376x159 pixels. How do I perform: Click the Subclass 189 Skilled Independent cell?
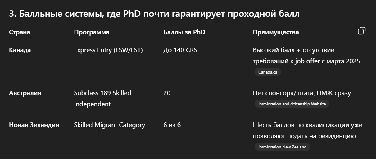(103, 98)
